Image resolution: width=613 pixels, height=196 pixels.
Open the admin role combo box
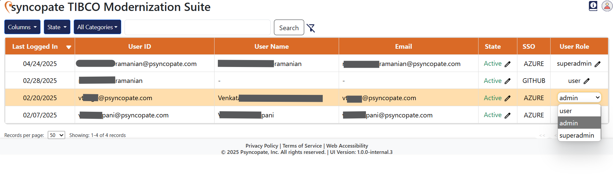[579, 97]
